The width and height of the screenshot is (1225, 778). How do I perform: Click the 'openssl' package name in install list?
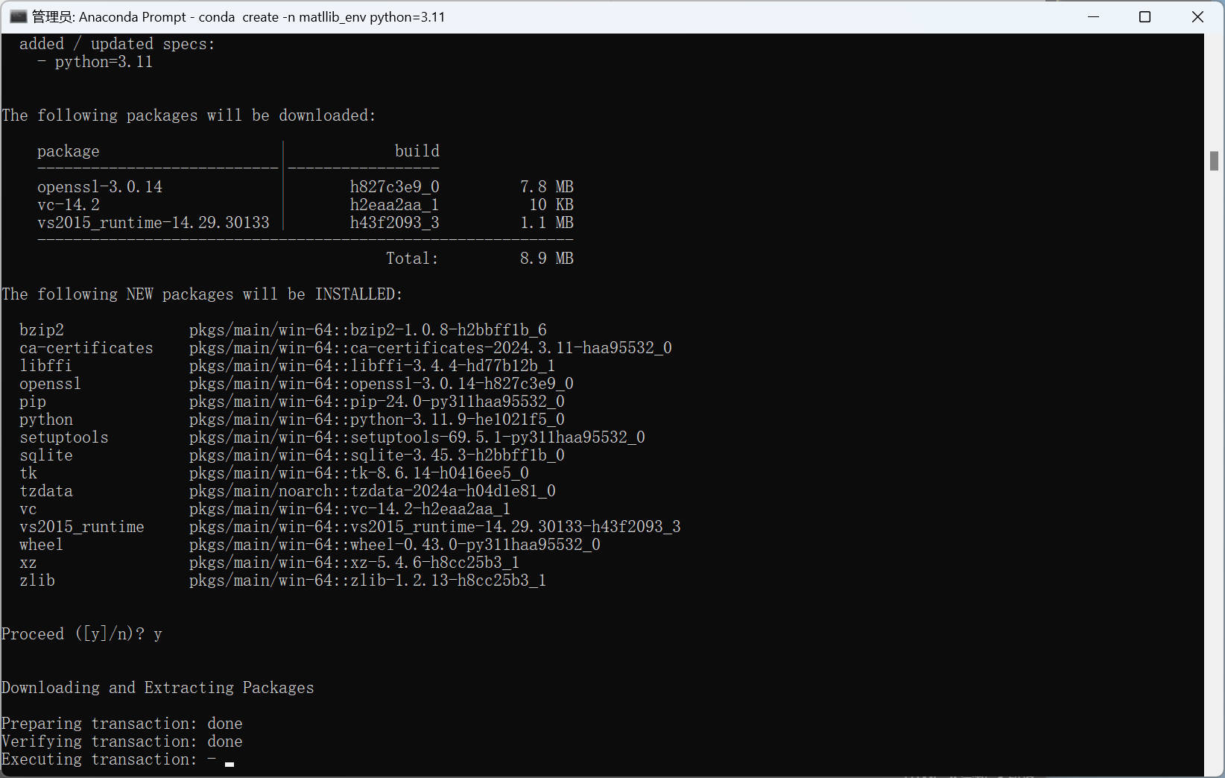pos(51,384)
